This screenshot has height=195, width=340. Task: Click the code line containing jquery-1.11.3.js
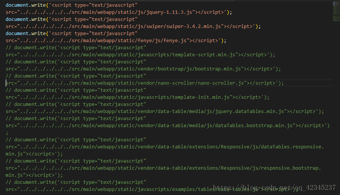tap(119, 12)
